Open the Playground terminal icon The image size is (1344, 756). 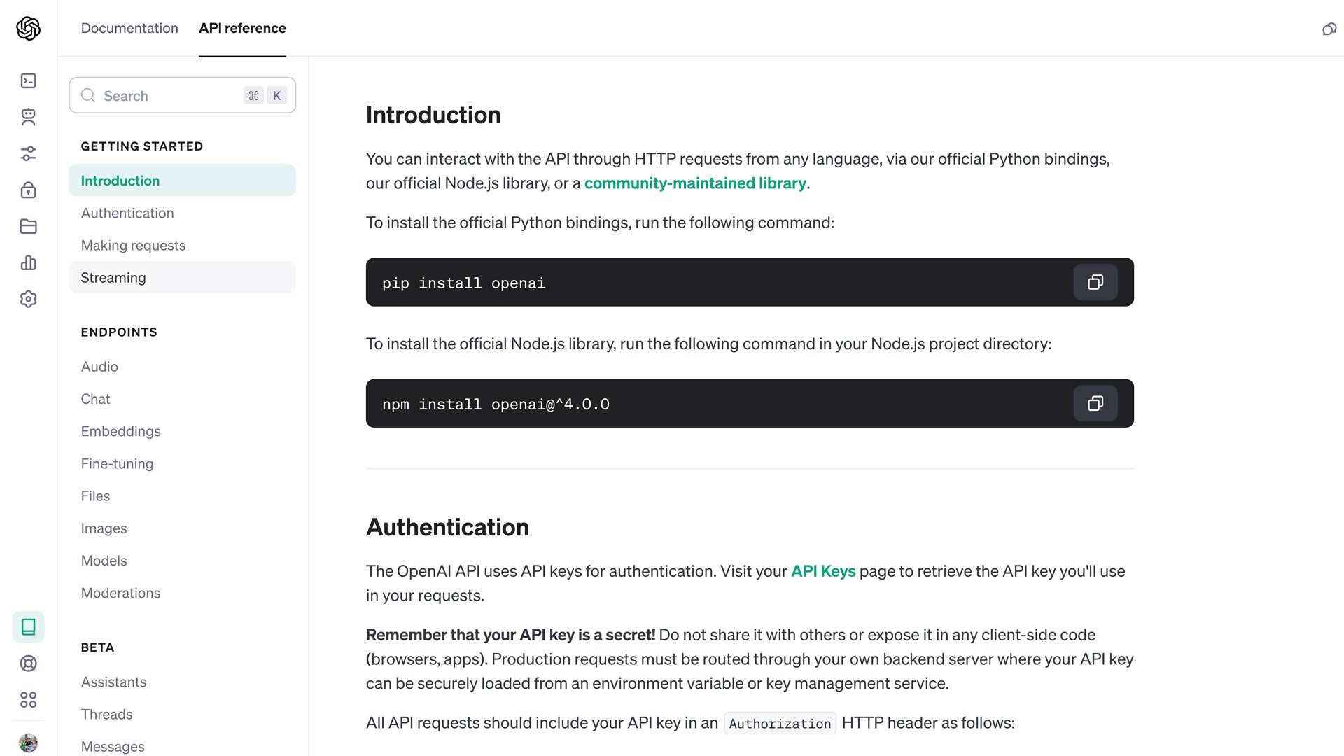[28, 80]
